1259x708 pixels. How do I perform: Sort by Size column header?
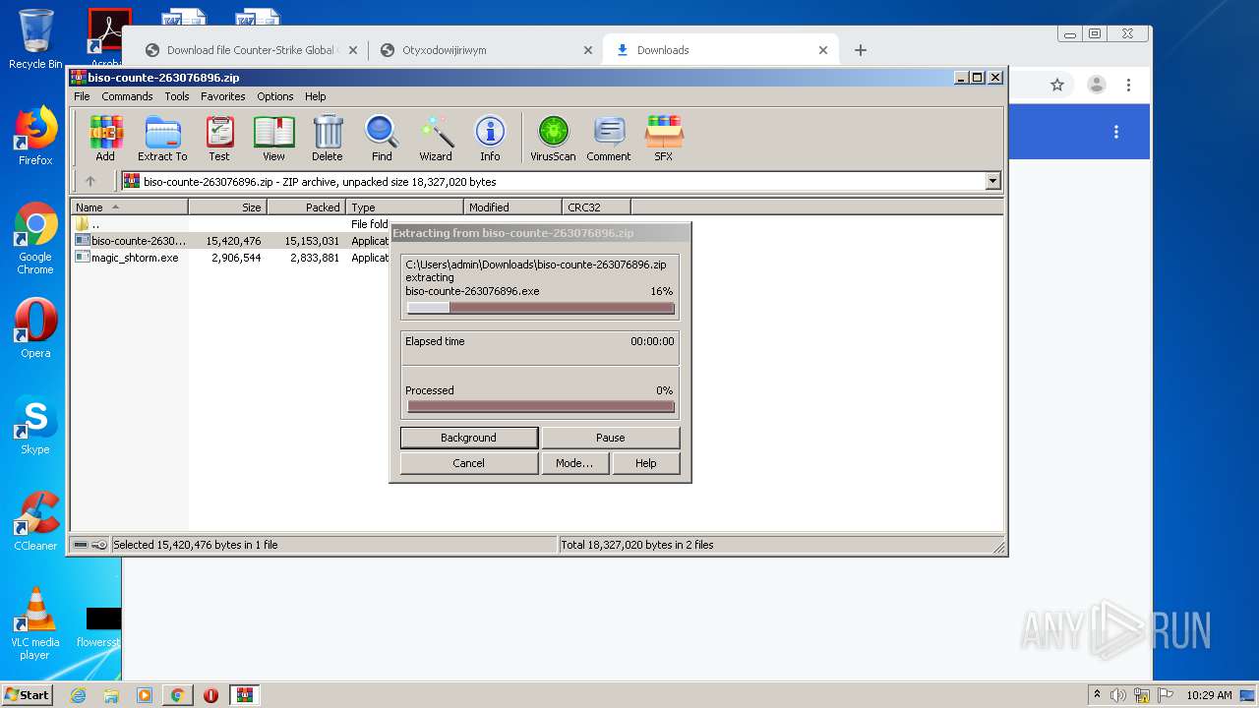pos(227,206)
